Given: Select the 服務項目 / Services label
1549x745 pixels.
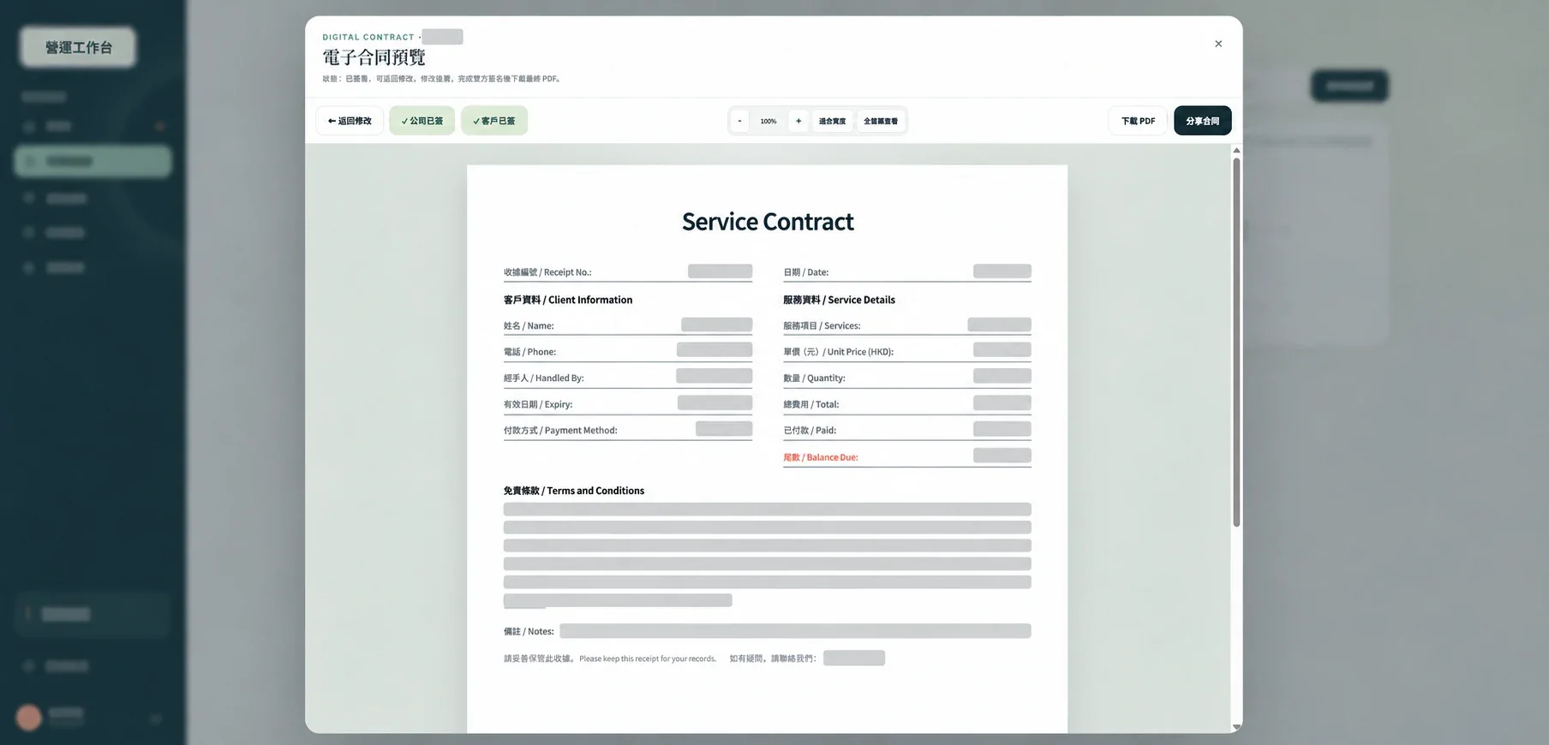Looking at the screenshot, I should click(822, 326).
